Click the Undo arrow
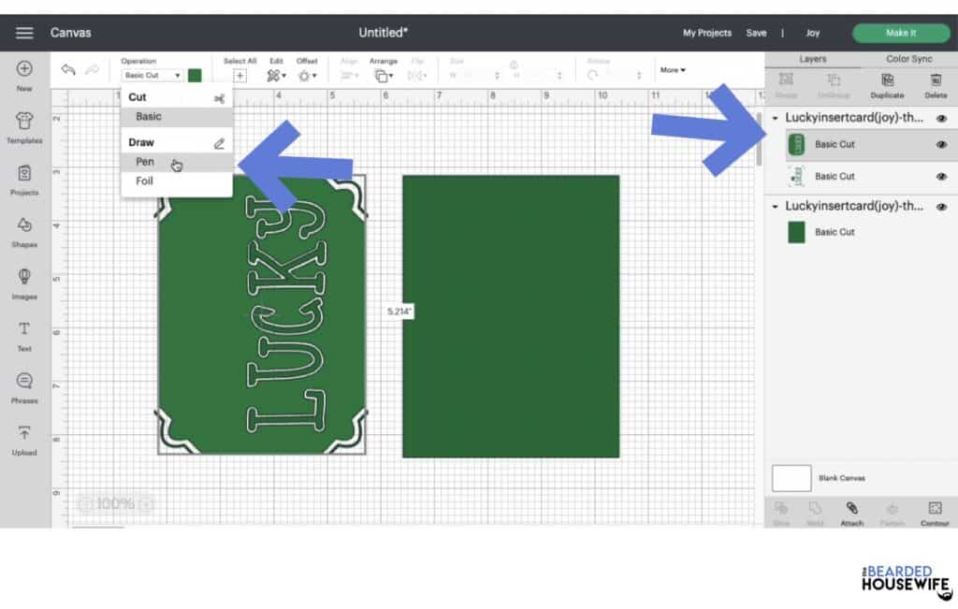Image resolution: width=958 pixels, height=609 pixels. tap(68, 71)
